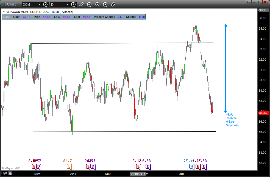Click the High value 87.87

pos(46,17)
